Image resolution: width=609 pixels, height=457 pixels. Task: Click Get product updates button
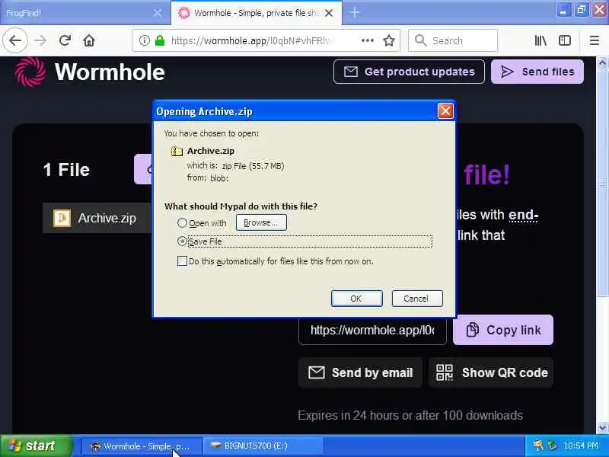click(409, 72)
